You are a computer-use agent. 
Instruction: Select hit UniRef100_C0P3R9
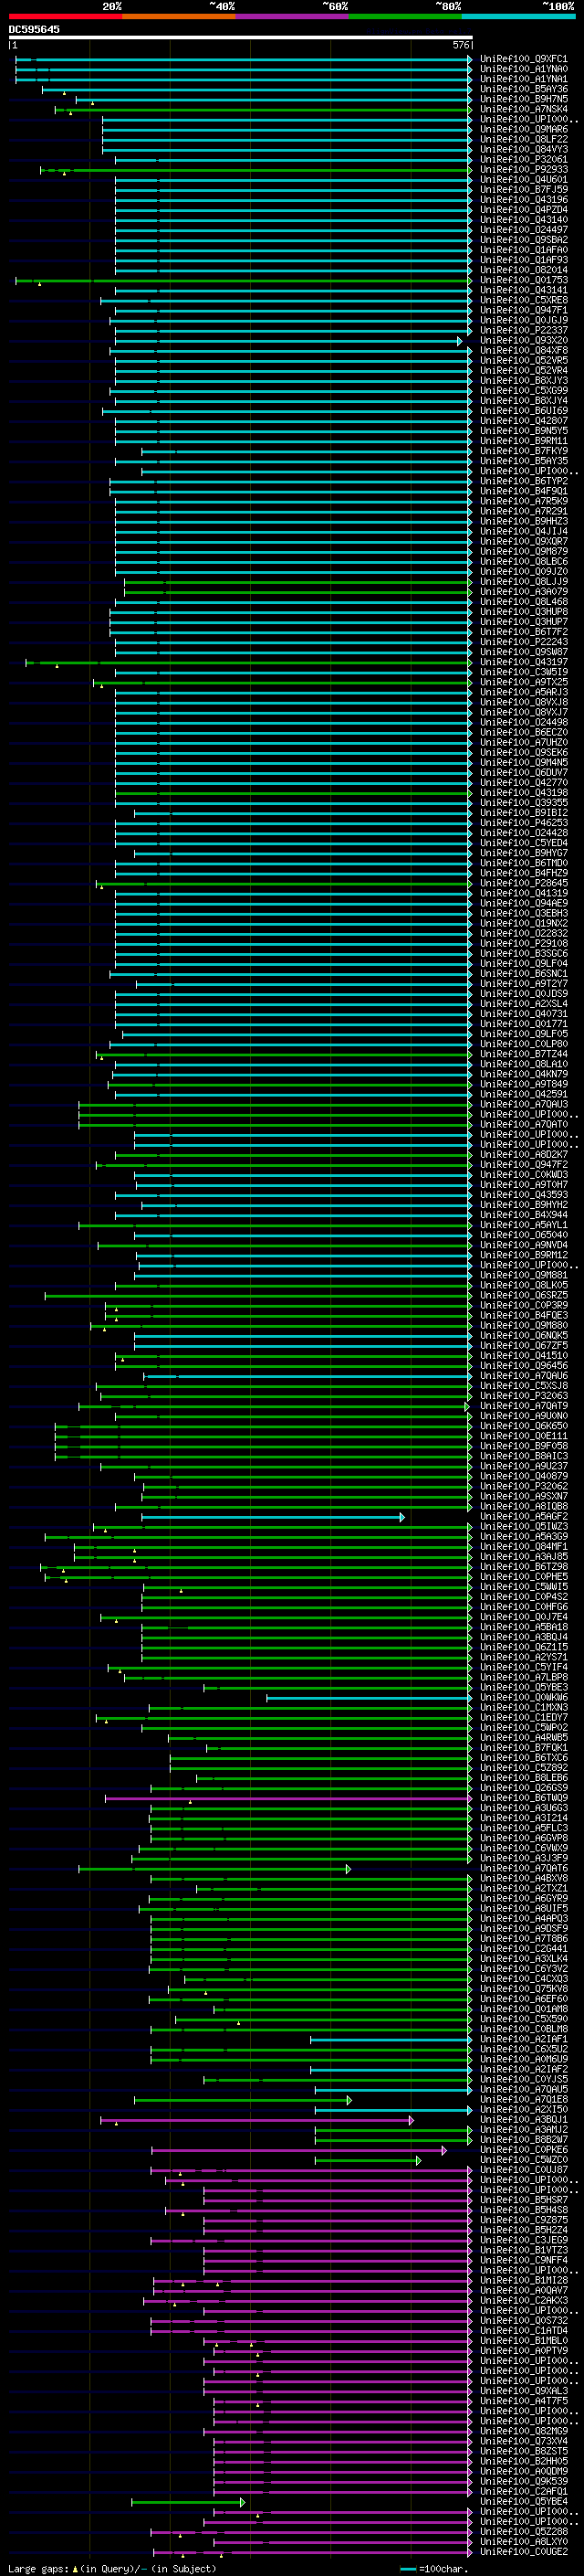coord(524,1305)
